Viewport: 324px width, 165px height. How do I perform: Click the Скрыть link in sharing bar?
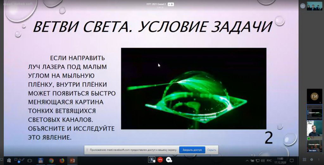click(x=212, y=150)
